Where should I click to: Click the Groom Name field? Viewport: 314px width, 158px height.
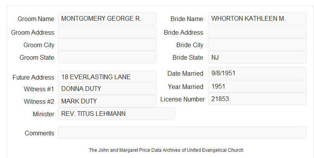point(107,18)
